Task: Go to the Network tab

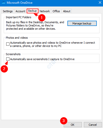Action: [x=45, y=11]
